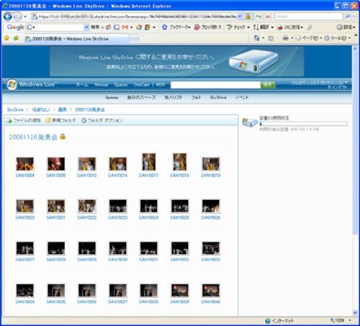Click the Add to Favorites green plus star icon
360x326 pixels.
(17, 38)
